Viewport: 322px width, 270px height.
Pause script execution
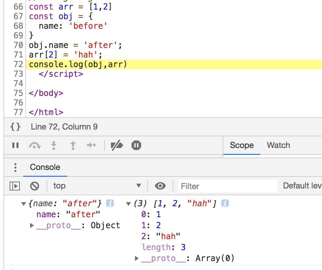pos(15,145)
